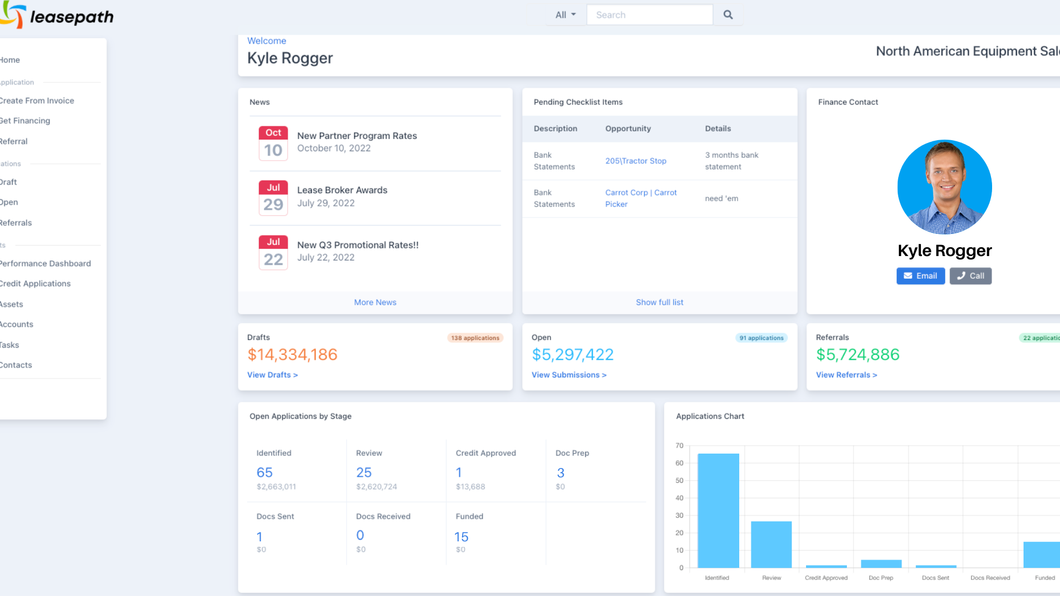Click the Leasepath logo
The width and height of the screenshot is (1060, 596).
point(57,15)
